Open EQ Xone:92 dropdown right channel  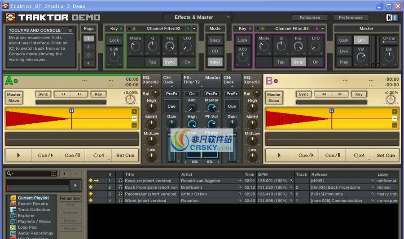252,87
